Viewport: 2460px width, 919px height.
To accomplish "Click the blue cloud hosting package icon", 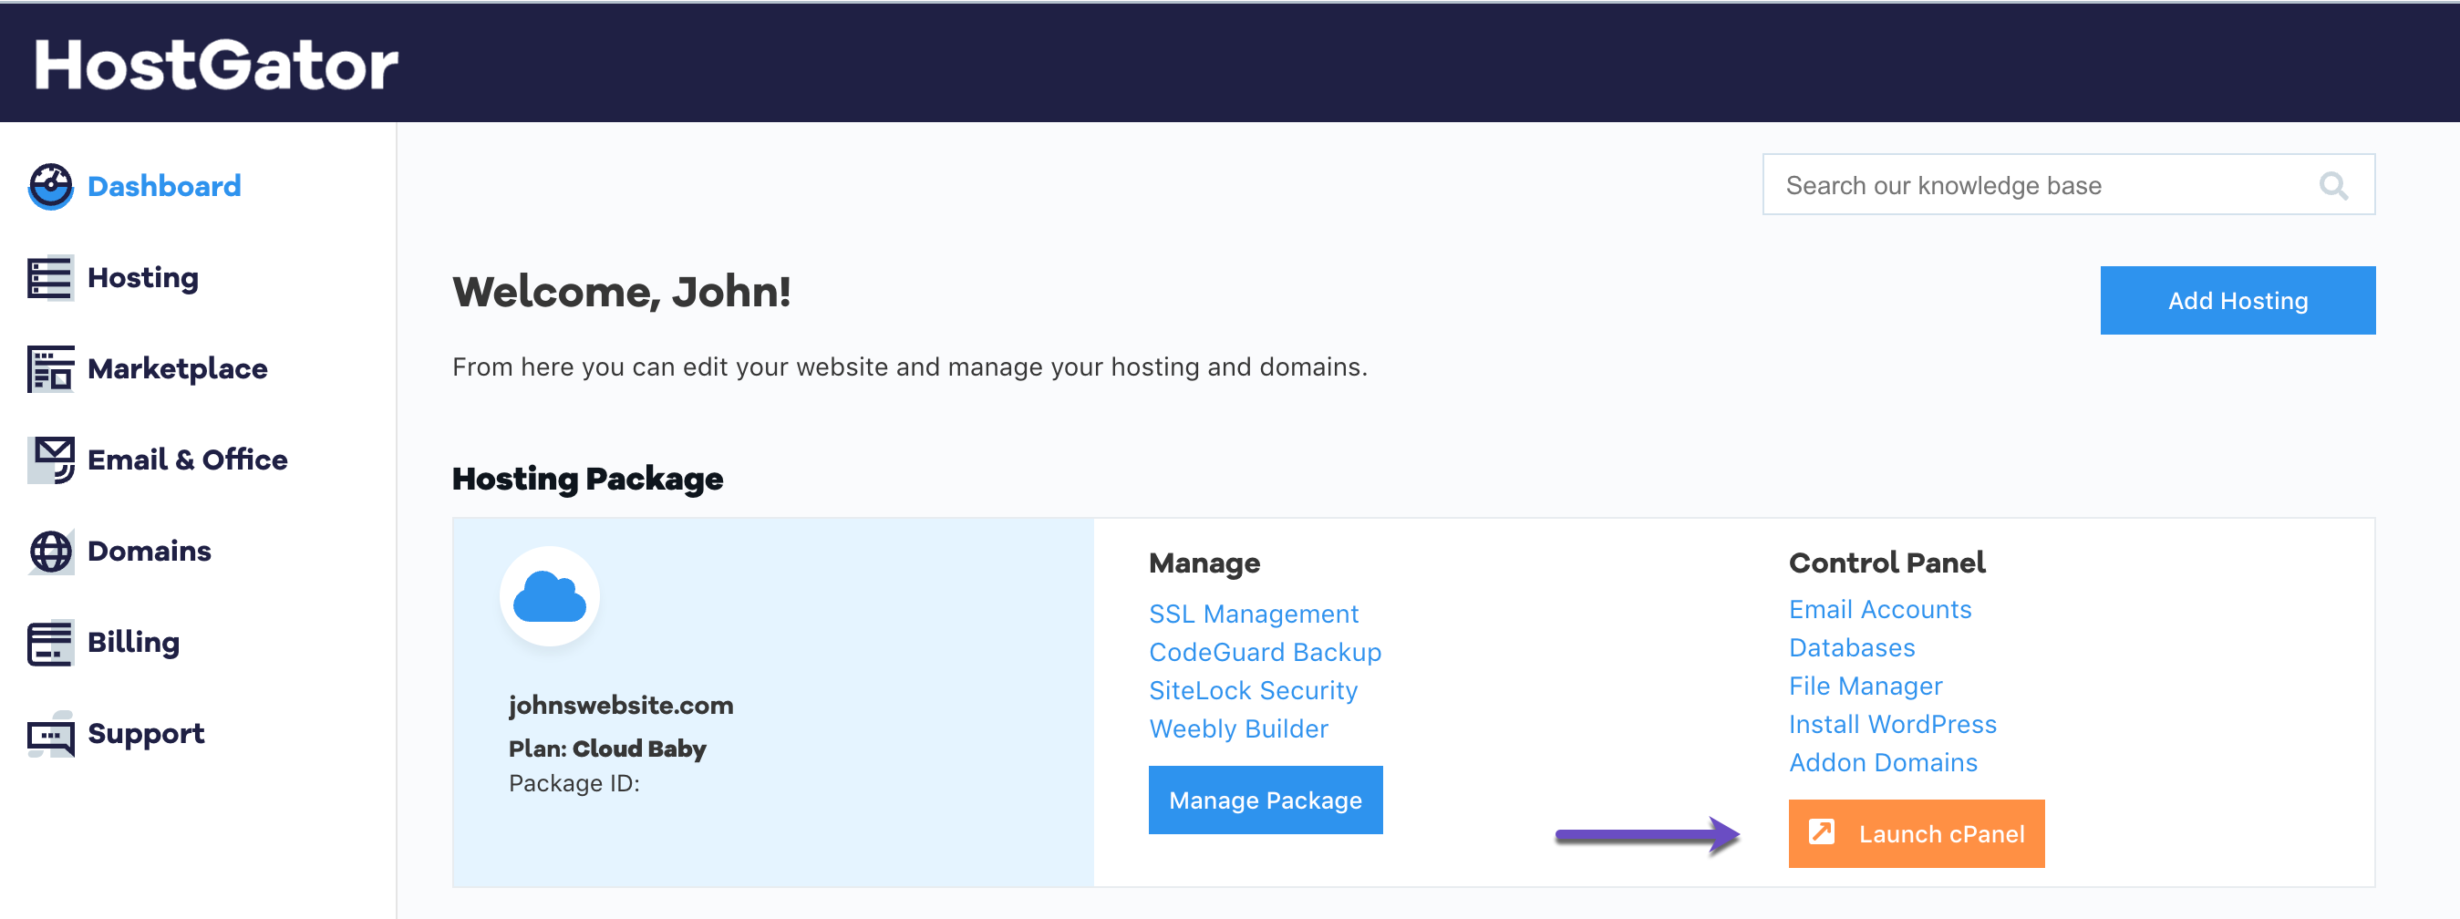I will tap(549, 597).
